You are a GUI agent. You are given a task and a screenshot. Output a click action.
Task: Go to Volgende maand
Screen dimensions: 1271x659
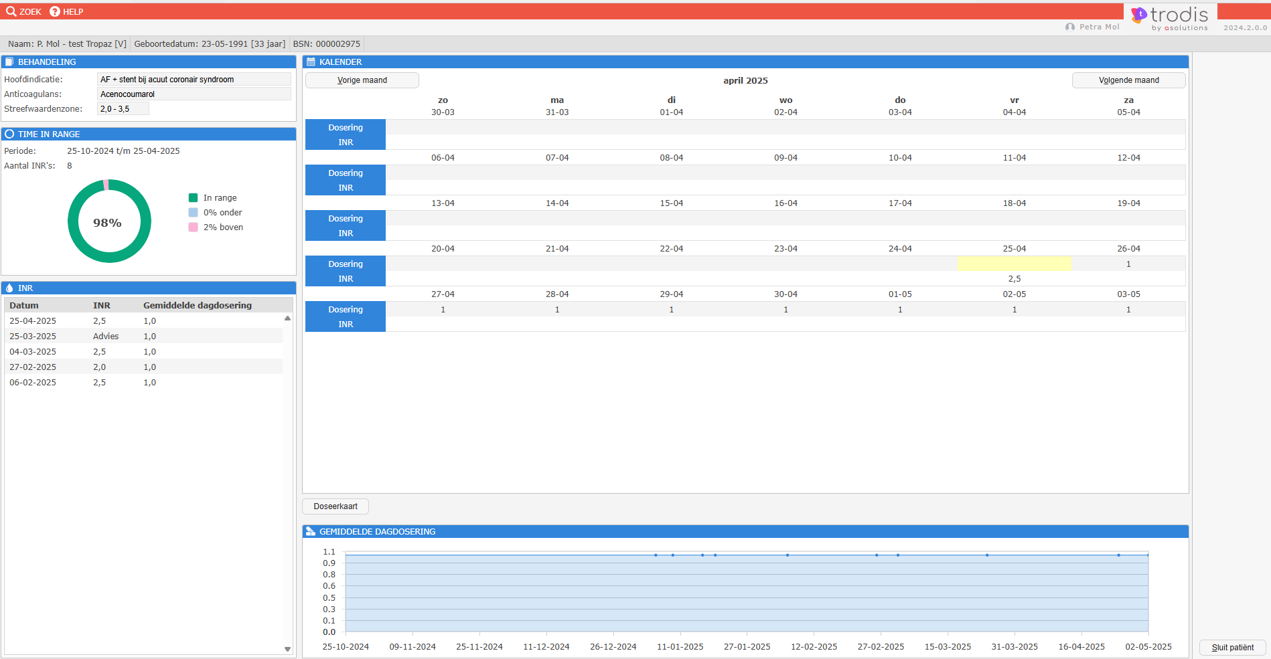(1129, 80)
